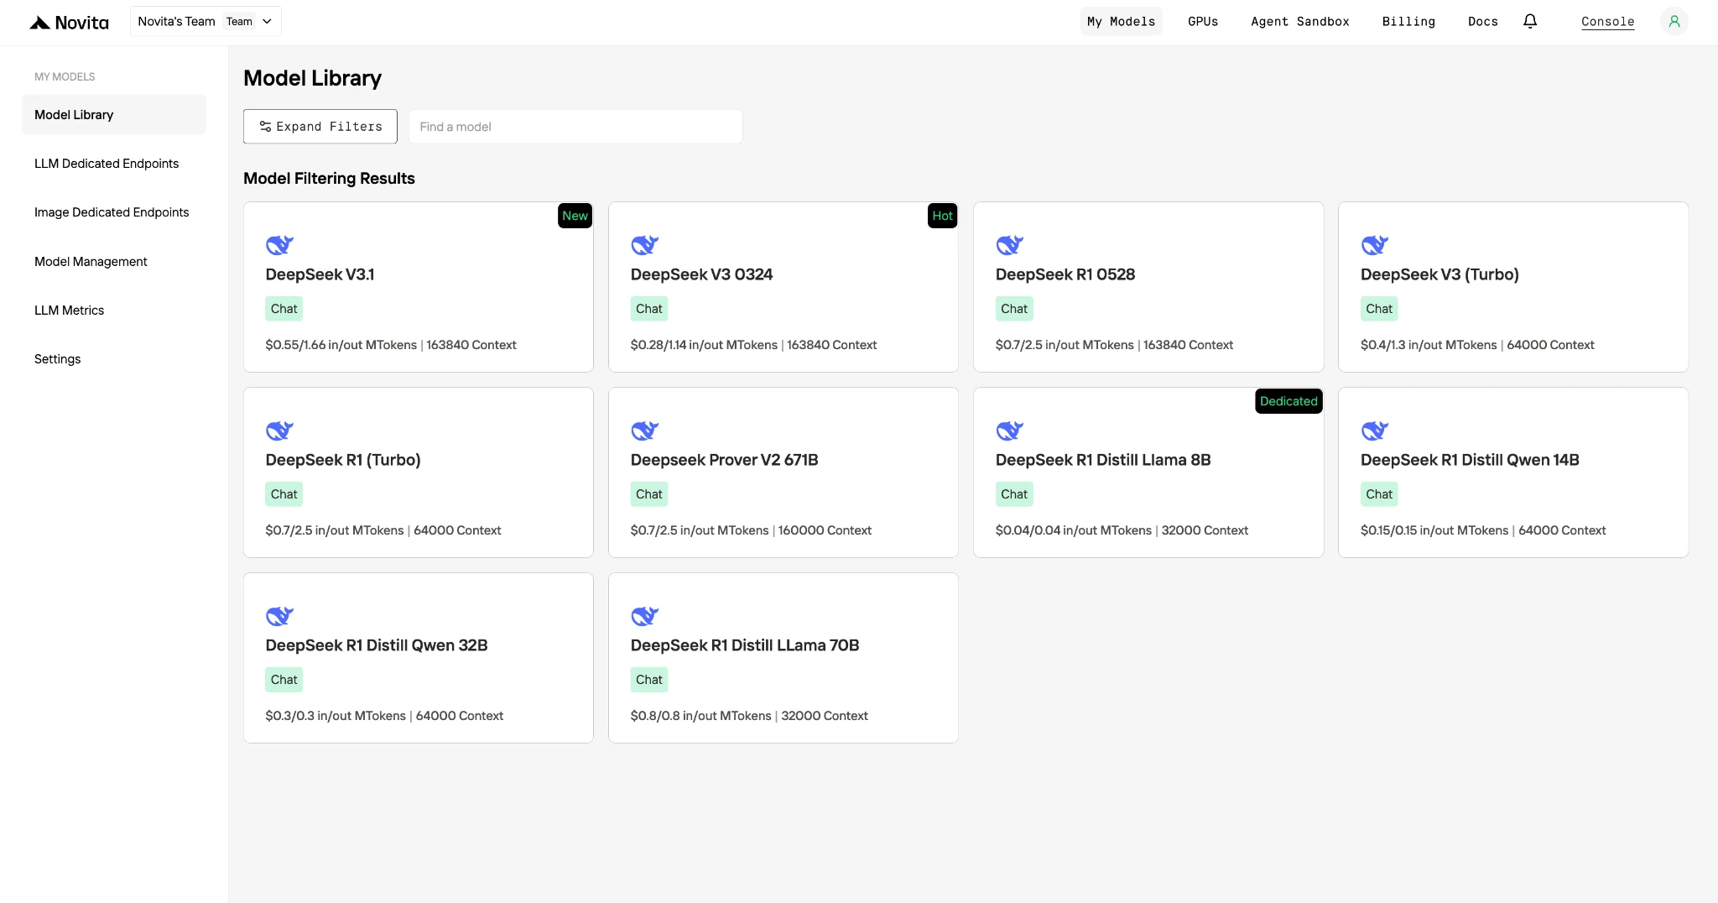Open DeepSeek R1 Distill Qwen 14B title
Viewport: 1718px width, 903px height.
[x=1470, y=460]
